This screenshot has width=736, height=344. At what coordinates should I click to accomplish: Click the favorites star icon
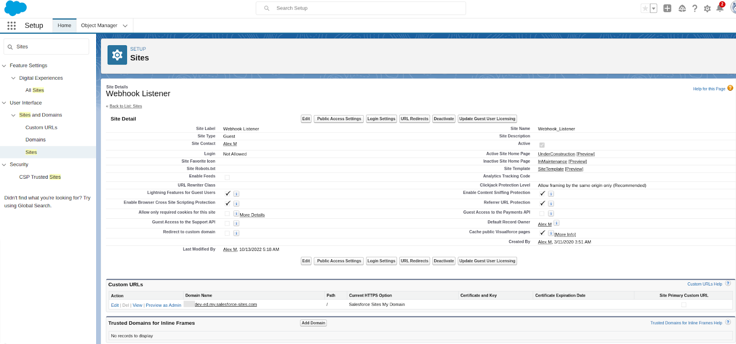(x=645, y=8)
